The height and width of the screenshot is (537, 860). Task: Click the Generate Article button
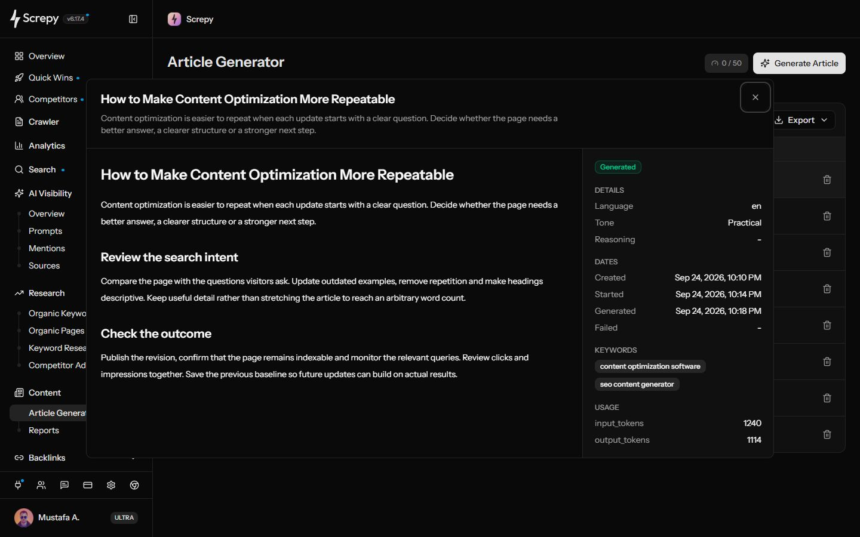(799, 63)
